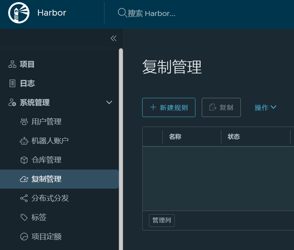Screen dimensions: 294x250
Task: Click the sidebar vertical scrollbar
Action: point(121,149)
